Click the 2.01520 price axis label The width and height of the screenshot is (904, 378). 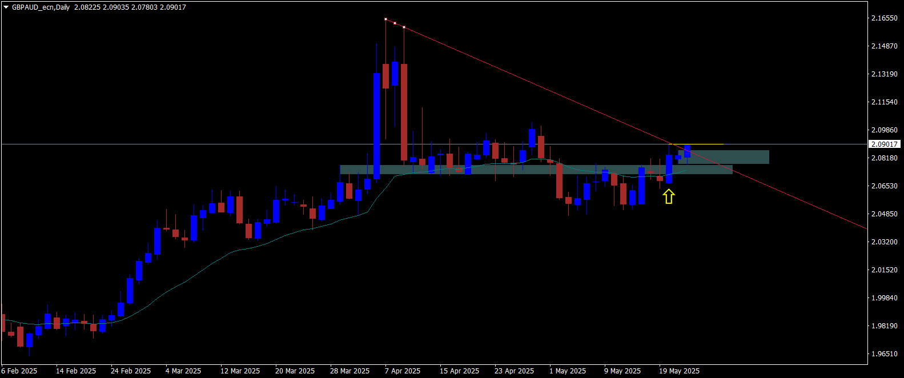[884, 270]
